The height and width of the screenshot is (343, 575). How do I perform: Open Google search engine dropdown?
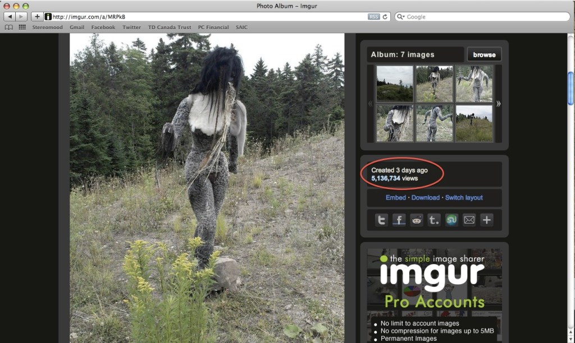[401, 17]
